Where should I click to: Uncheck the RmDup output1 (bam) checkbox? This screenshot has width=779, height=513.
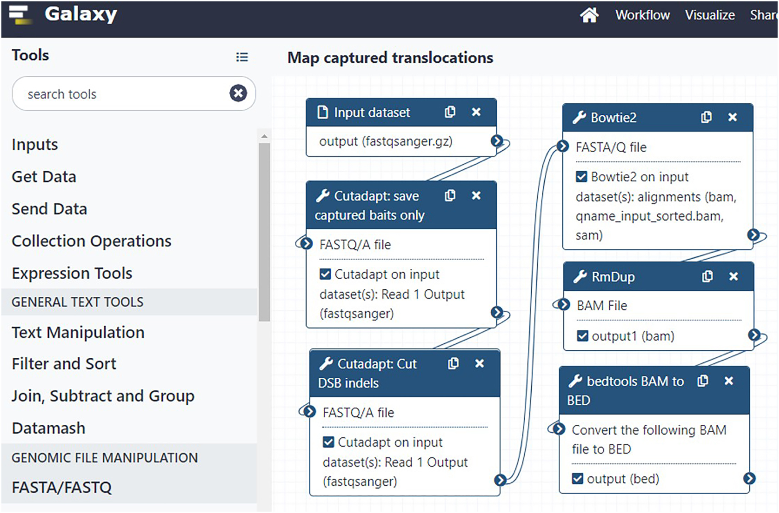click(x=582, y=336)
